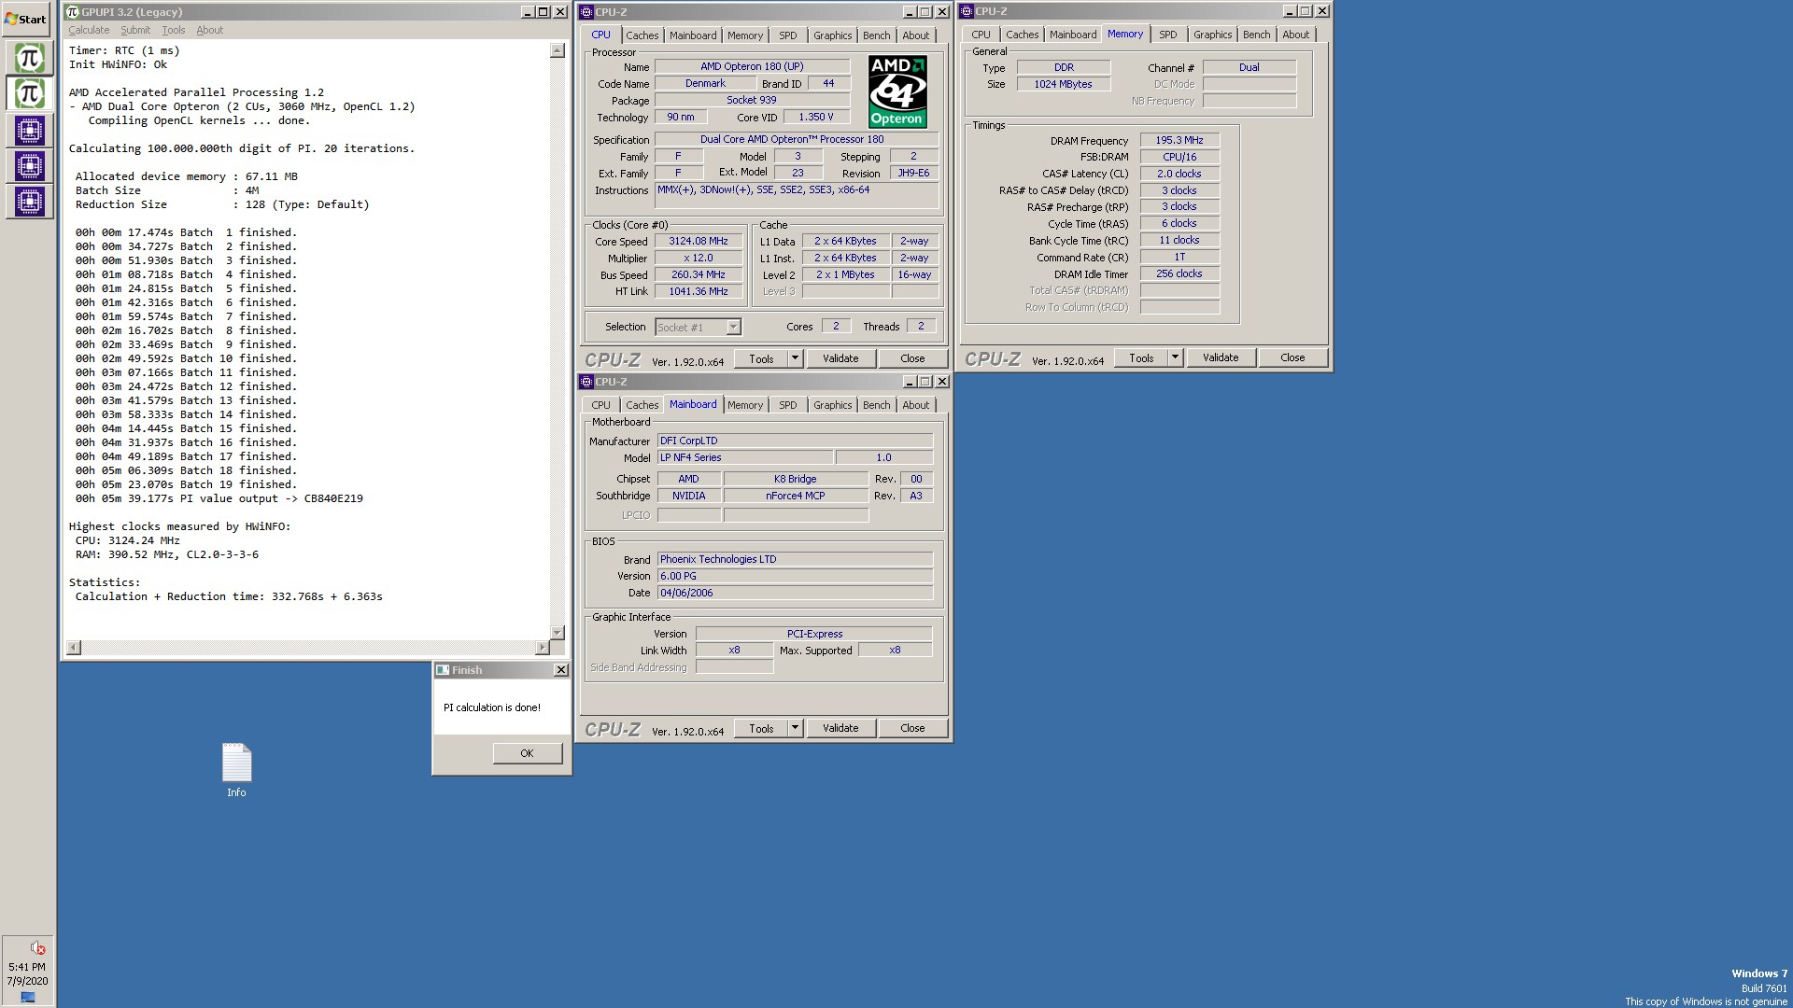
Task: Switch to SPD tab in CPU window
Action: [x=788, y=35]
